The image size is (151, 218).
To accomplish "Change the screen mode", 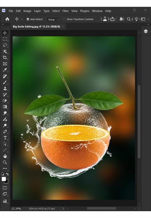I will (x=5, y=194).
